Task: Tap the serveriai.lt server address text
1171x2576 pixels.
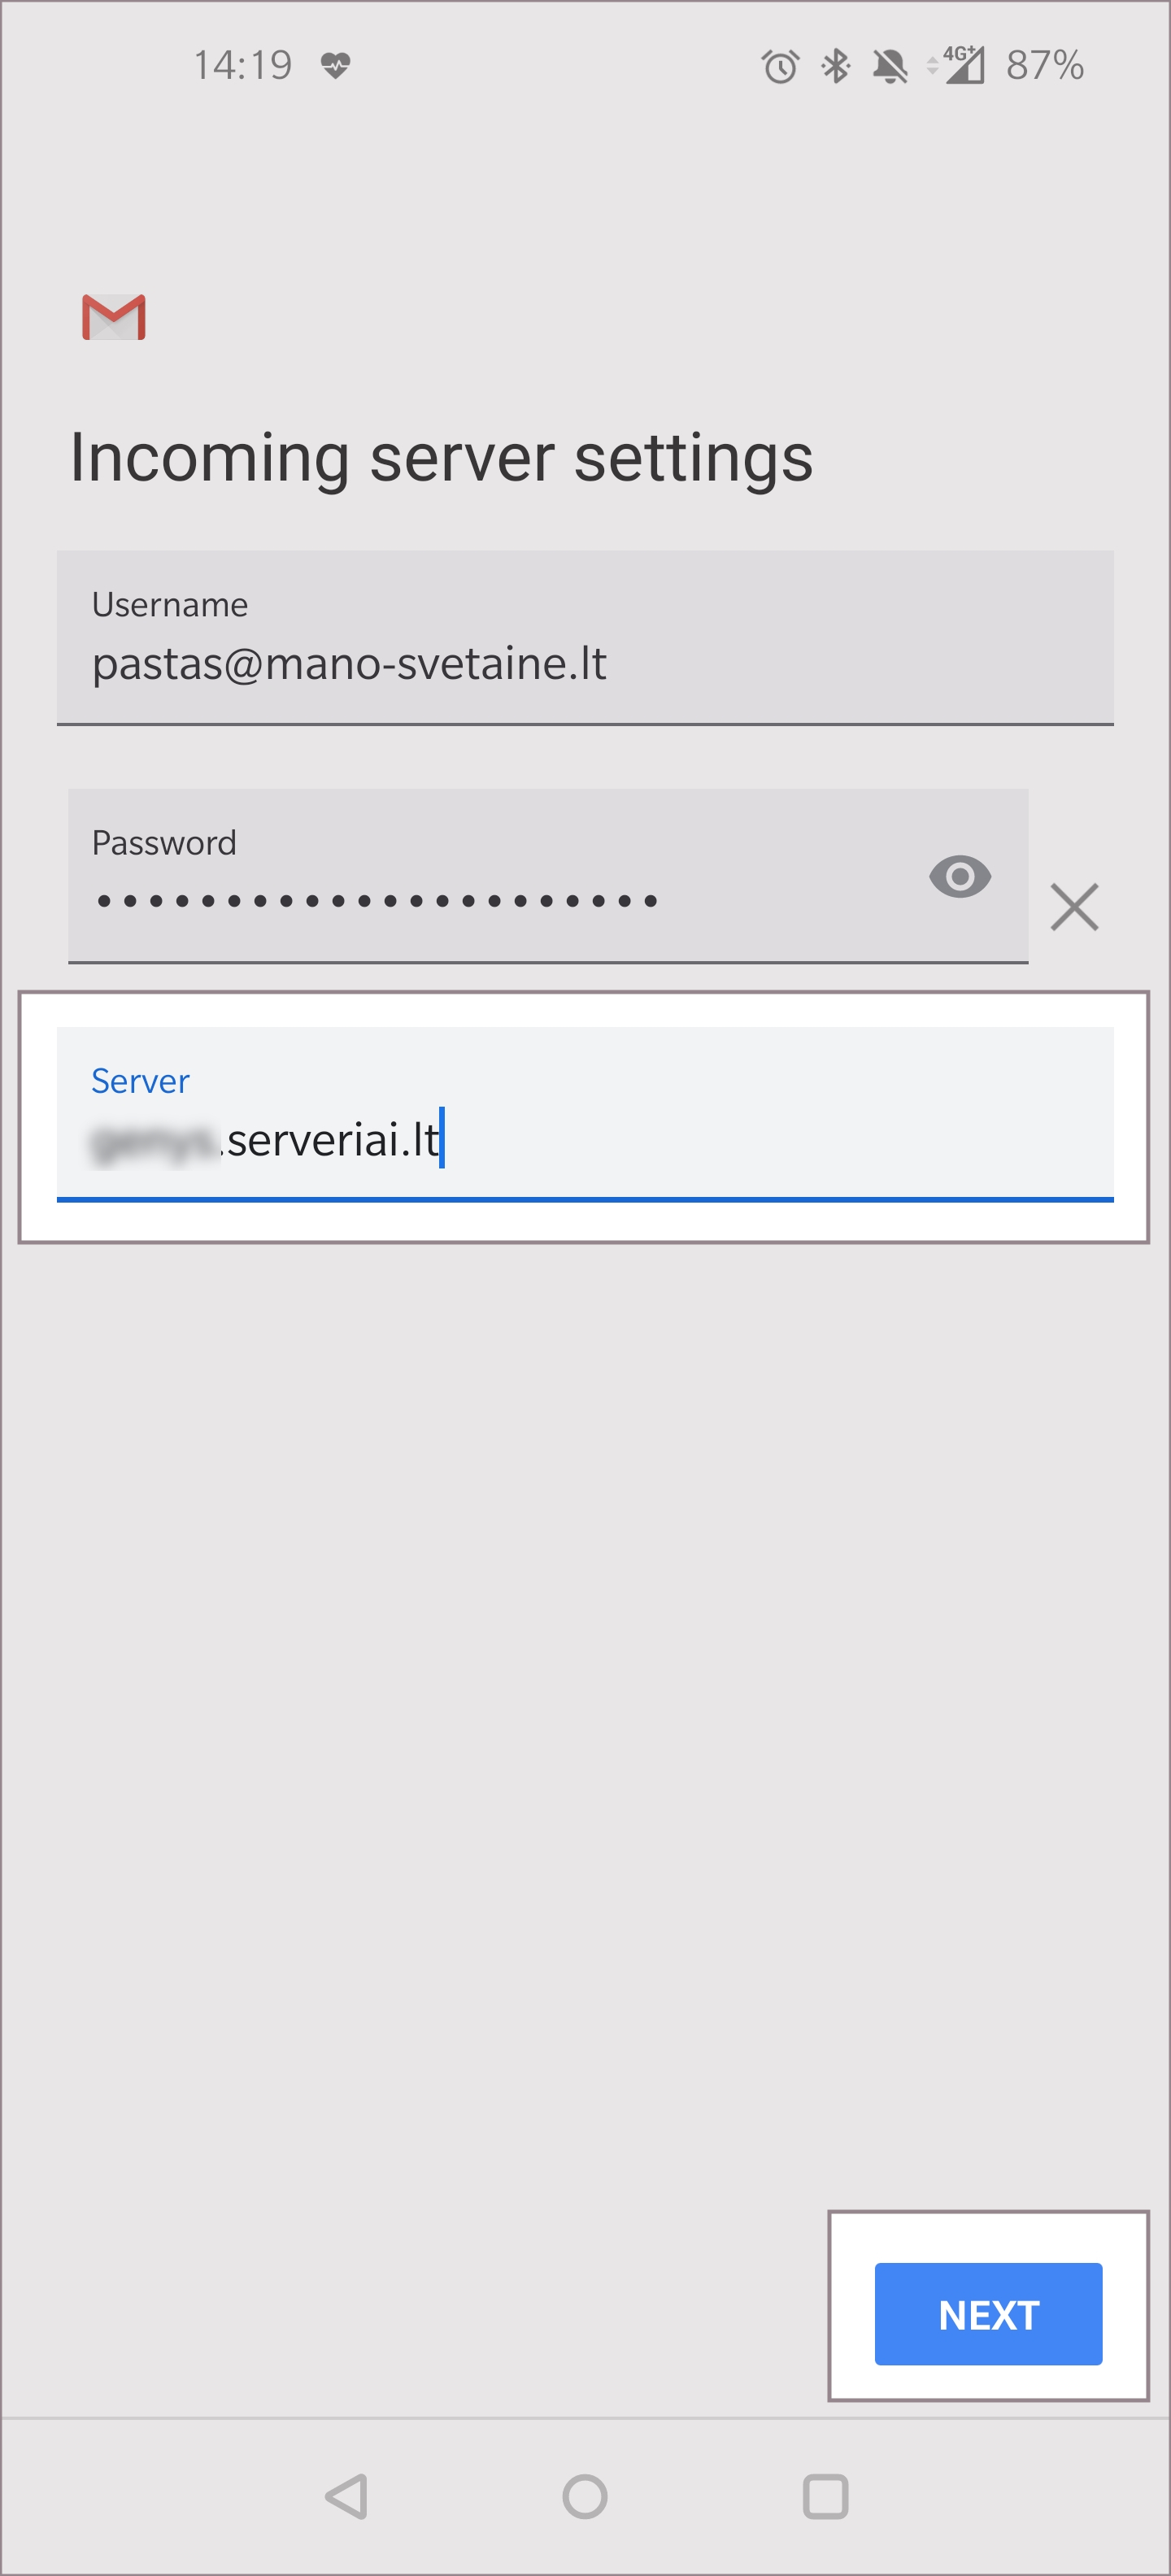Action: 266,1140
